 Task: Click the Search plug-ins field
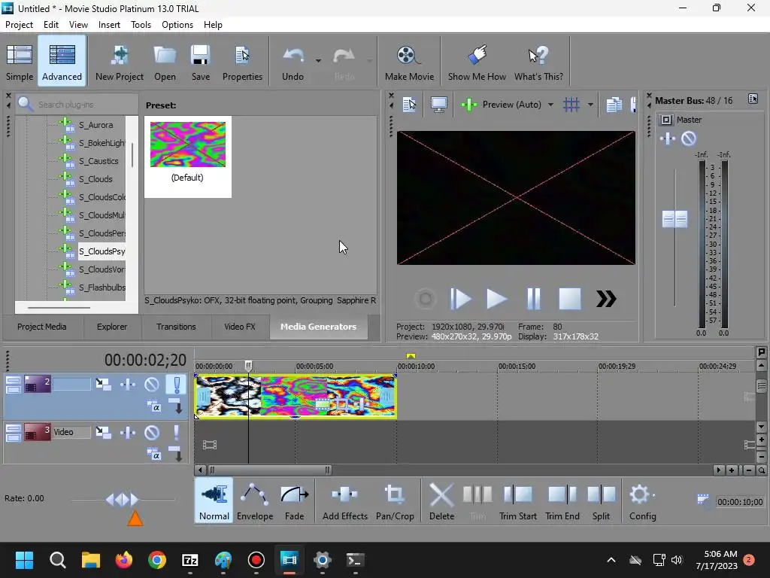coord(77,104)
